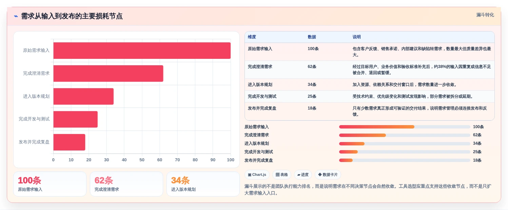Click the 发布并完成复盘 progress bar

(405, 160)
